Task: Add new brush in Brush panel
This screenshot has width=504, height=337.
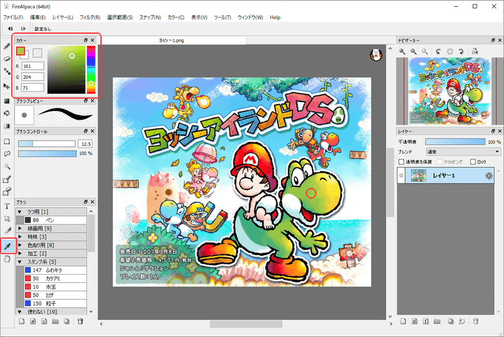Action: coord(21,321)
